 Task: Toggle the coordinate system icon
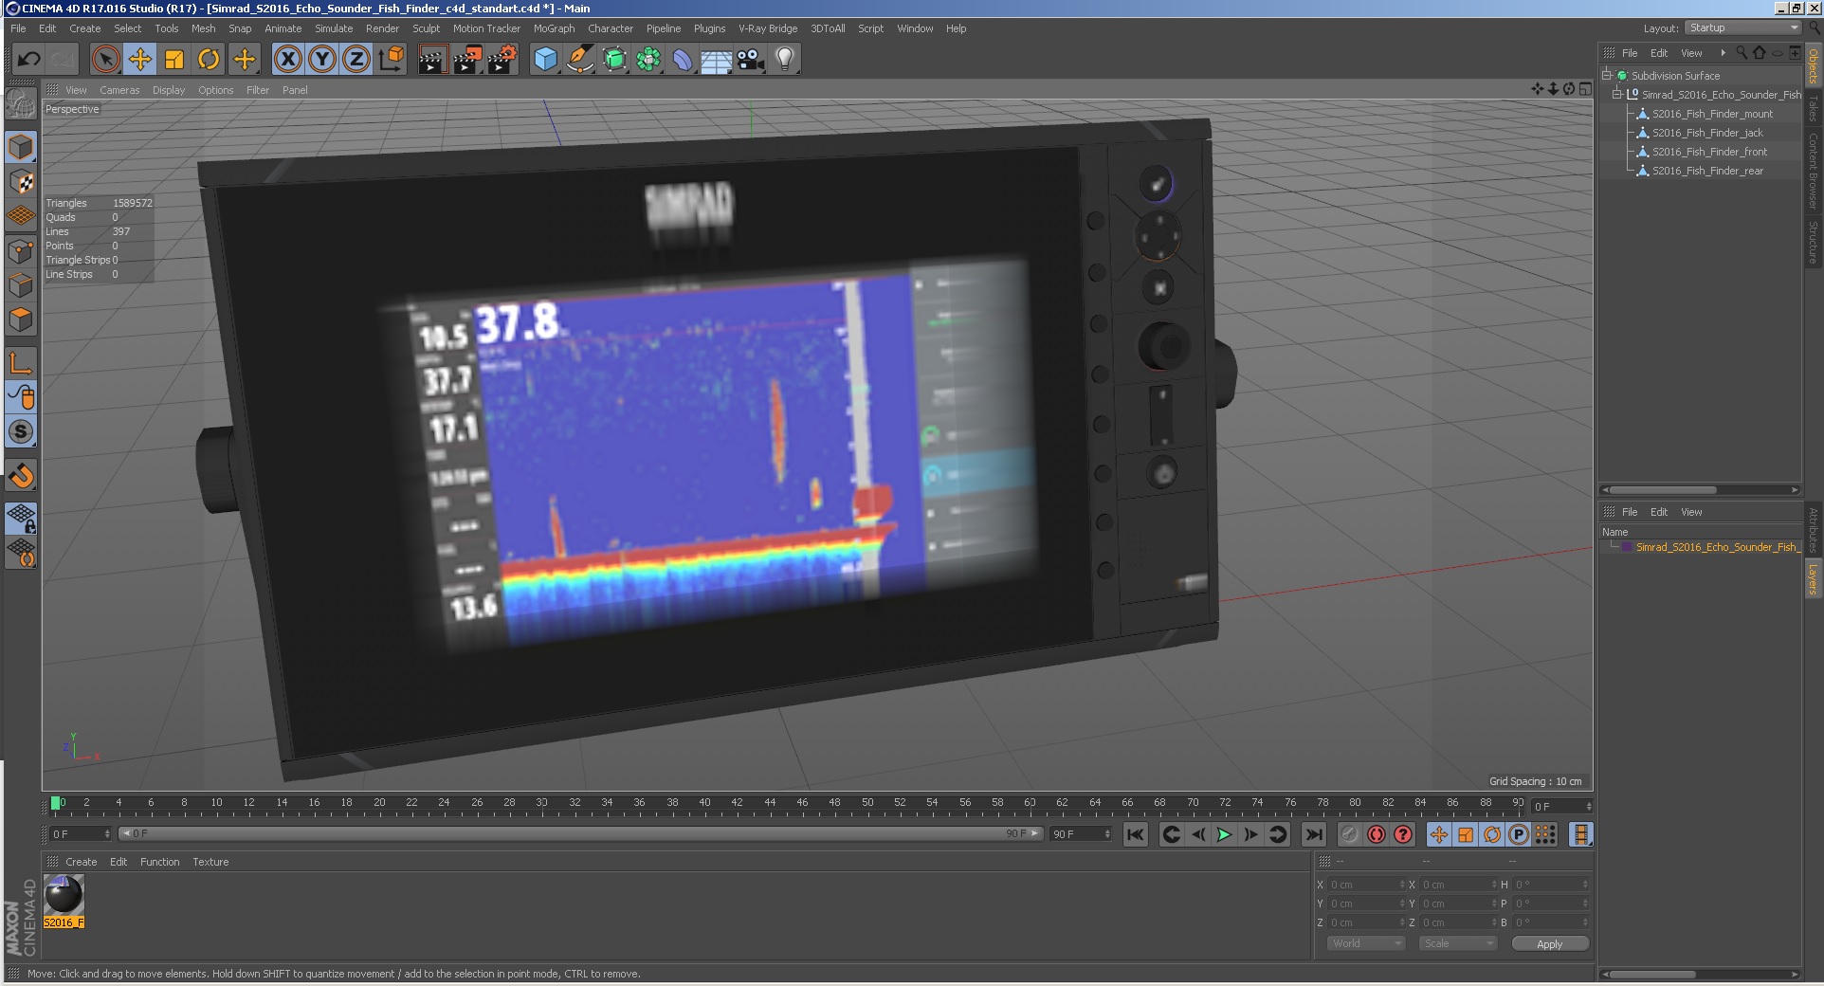(x=391, y=60)
